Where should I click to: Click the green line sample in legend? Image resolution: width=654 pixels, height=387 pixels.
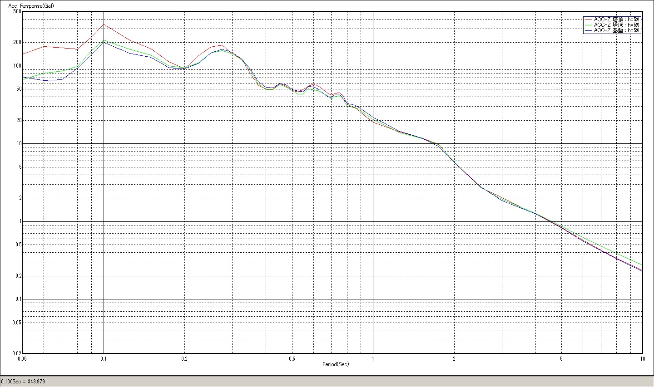[x=589, y=25]
